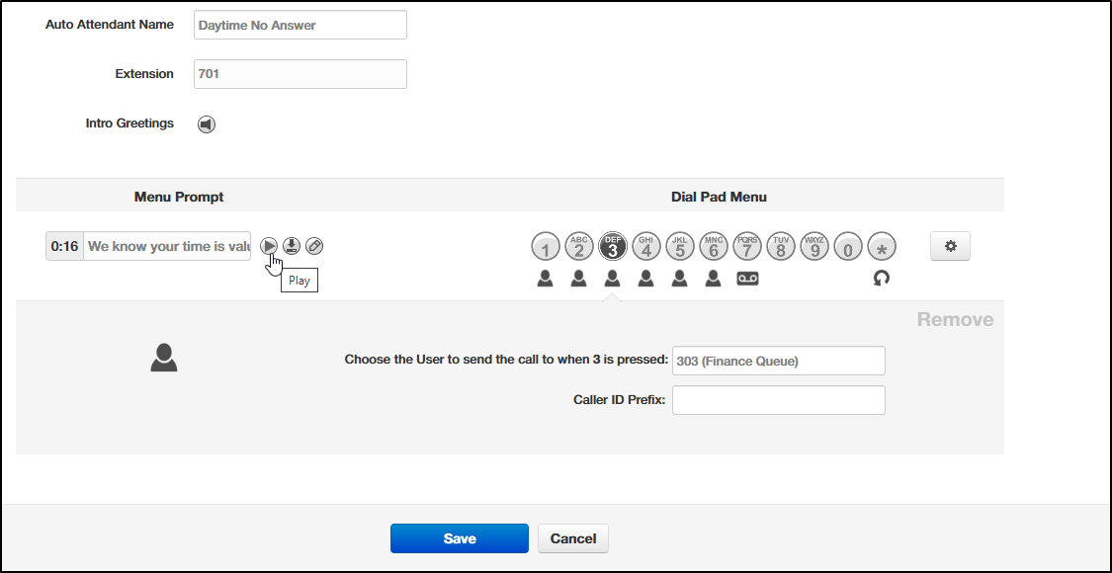Screen dimensions: 1112x573
Task: Click the voicemail icon under key 7
Action: pyautogui.click(x=747, y=279)
